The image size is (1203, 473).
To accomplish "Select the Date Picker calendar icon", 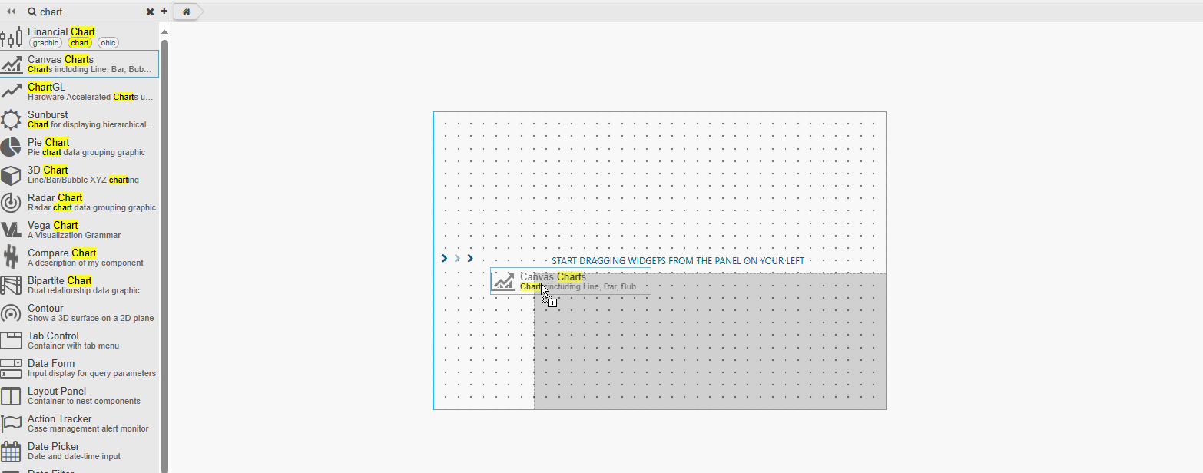I will pyautogui.click(x=12, y=451).
